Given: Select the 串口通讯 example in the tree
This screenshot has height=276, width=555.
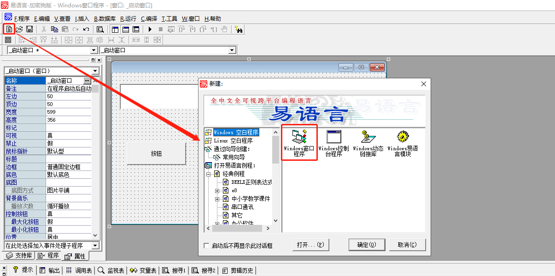Looking at the screenshot, I should pos(242,206).
